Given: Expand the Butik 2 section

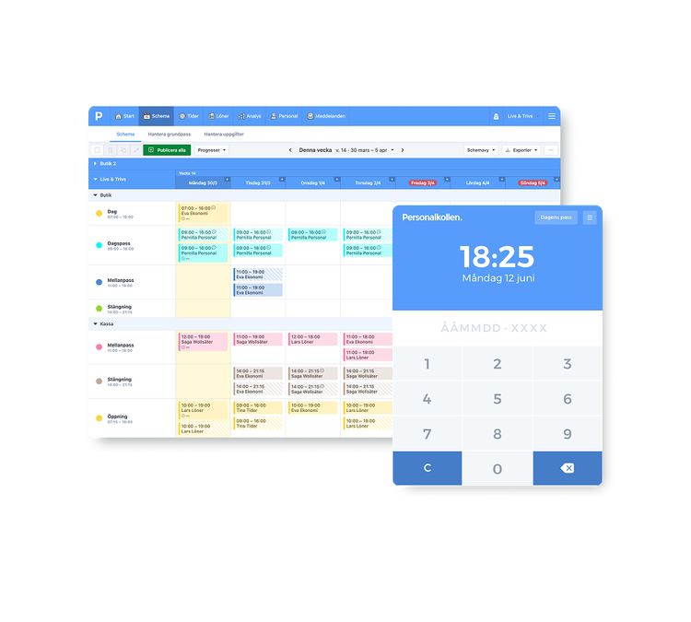Looking at the screenshot, I should click(95, 163).
